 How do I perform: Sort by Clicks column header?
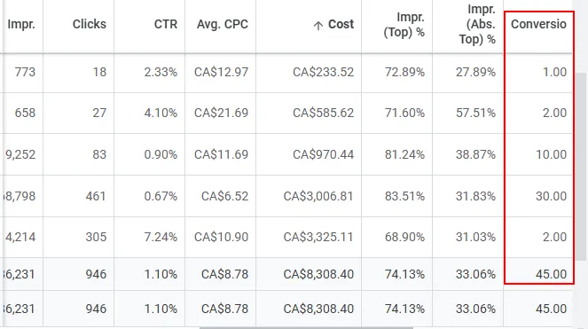coord(90,24)
